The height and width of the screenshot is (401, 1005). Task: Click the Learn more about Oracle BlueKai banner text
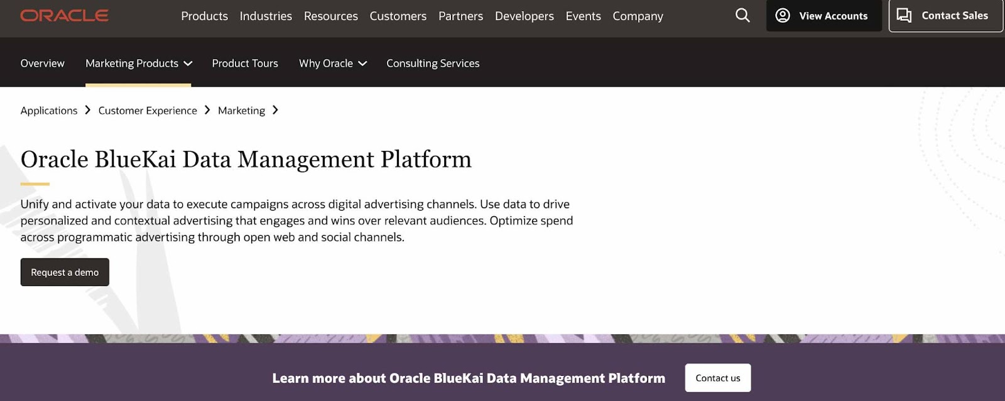tap(469, 378)
